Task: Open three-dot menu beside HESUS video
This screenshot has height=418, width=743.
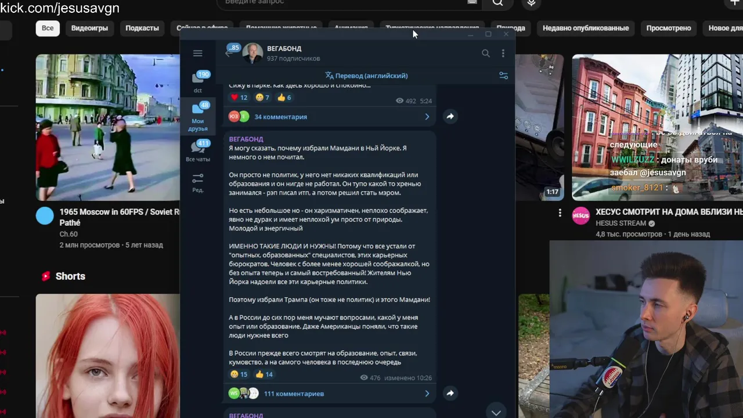Action: click(560, 213)
